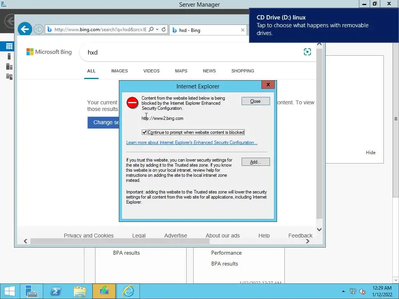
Task: Click the vertical scrollbar thumb in Internet Explorer
Action: click(x=320, y=134)
